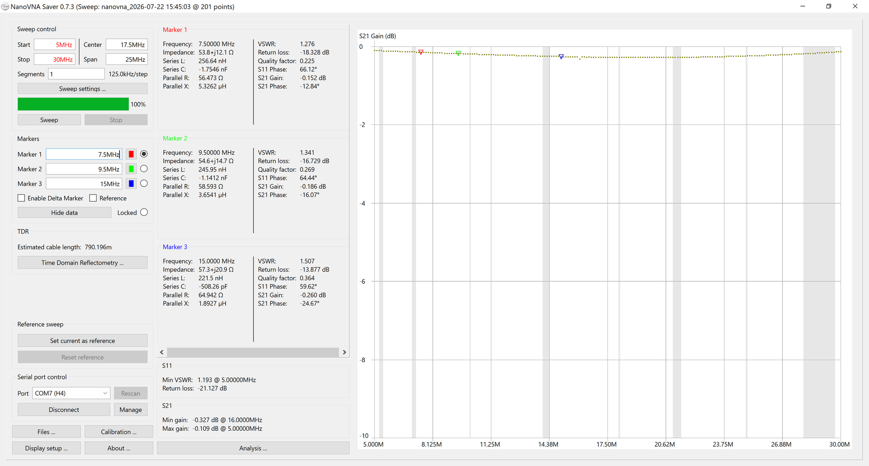Click the Marker 2 frequency field 9.5MHz

coord(84,169)
